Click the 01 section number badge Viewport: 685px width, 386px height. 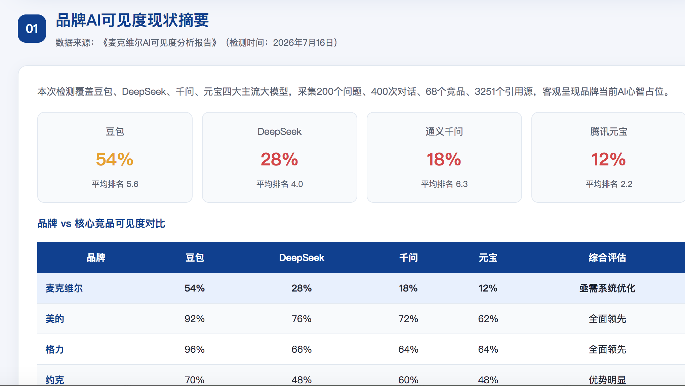point(32,29)
